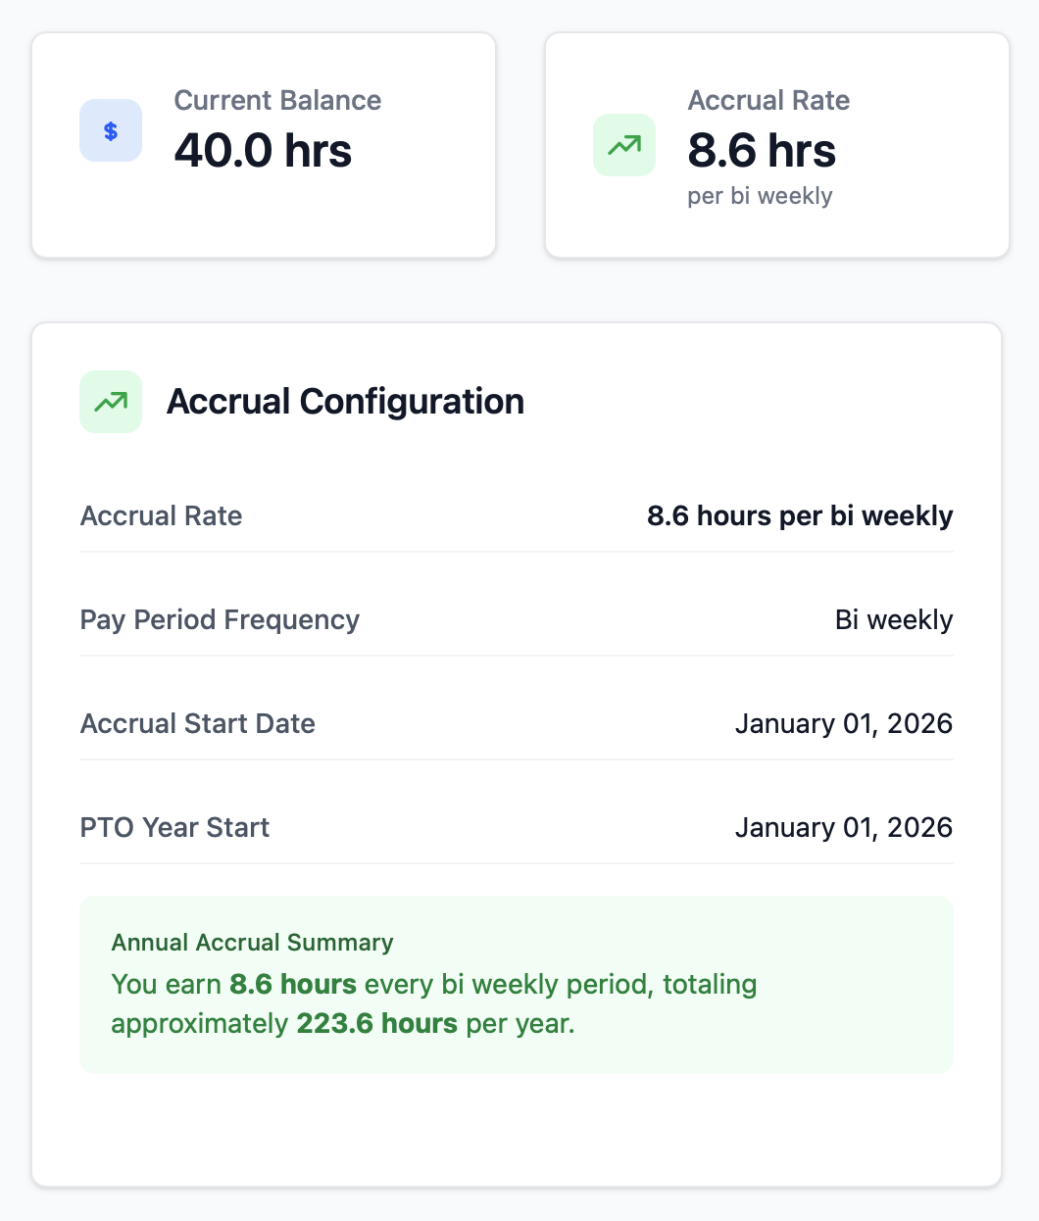Screen dimensions: 1039x1221
Task: Select the Accrual Start Date's January 01, 2026 value
Action: [844, 724]
